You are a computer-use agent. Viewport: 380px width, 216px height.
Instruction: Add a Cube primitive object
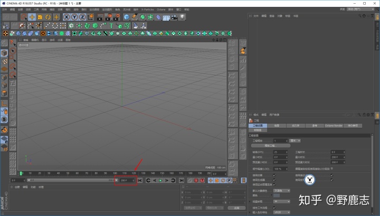(127, 17)
